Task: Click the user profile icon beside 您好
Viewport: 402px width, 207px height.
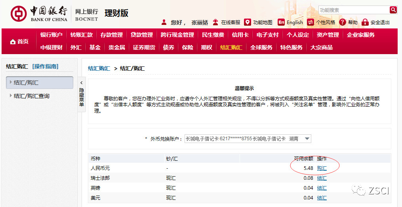Action: 164,22
